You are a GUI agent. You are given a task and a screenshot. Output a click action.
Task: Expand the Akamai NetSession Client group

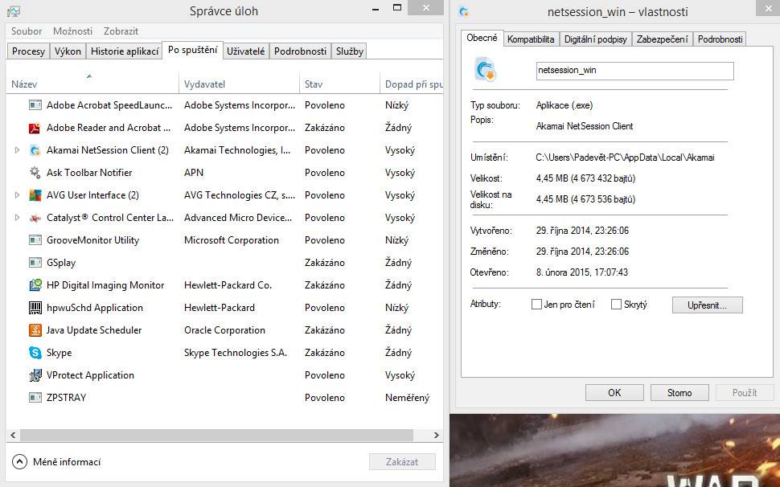(x=17, y=150)
